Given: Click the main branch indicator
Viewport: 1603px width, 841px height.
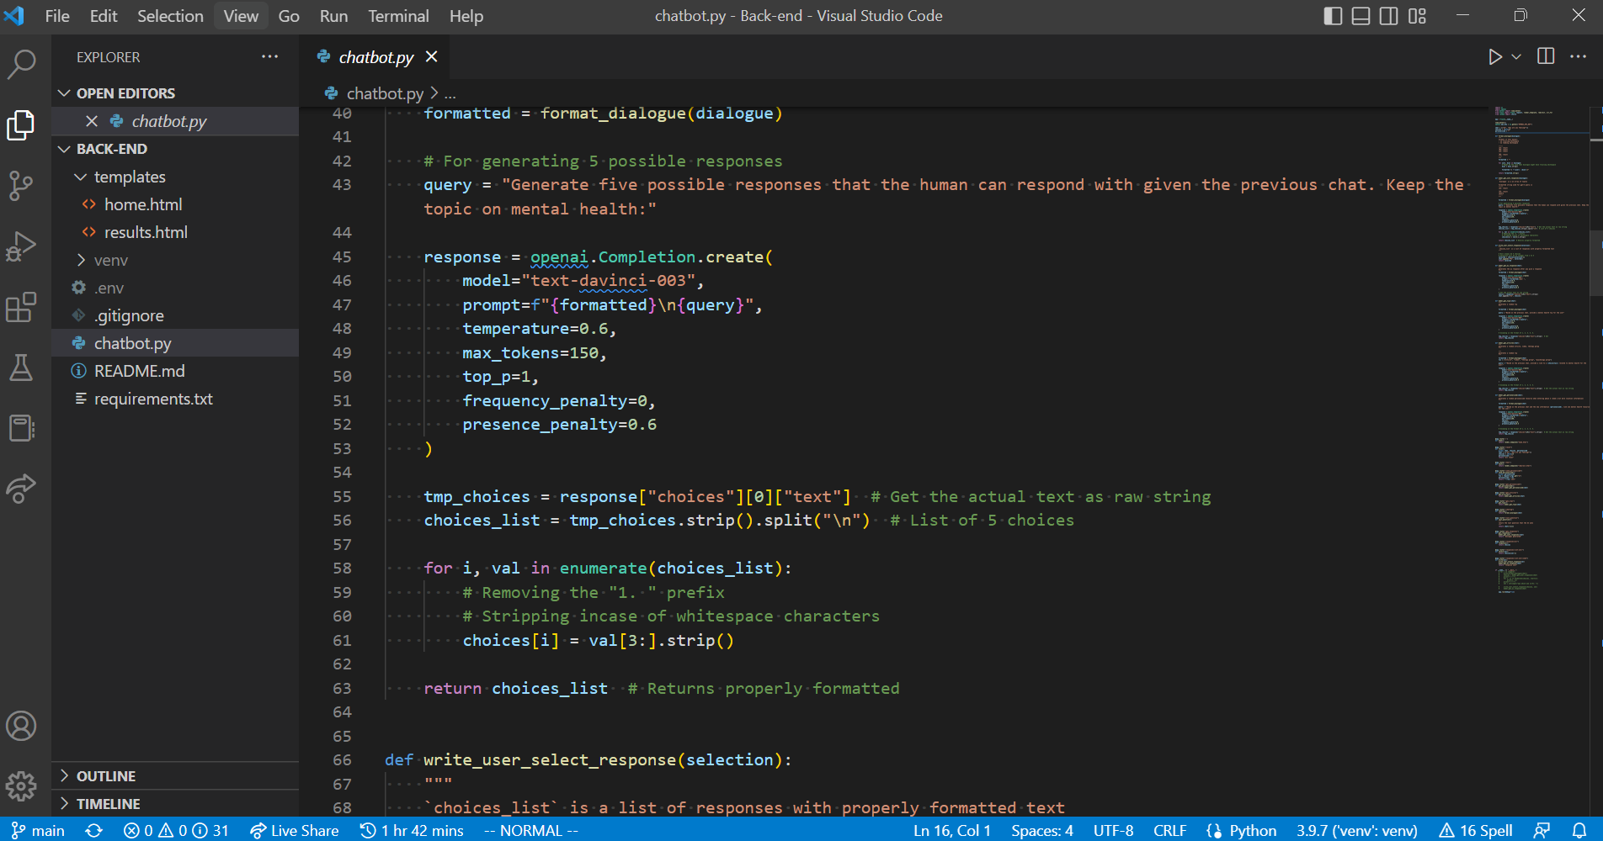Looking at the screenshot, I should [x=39, y=830].
